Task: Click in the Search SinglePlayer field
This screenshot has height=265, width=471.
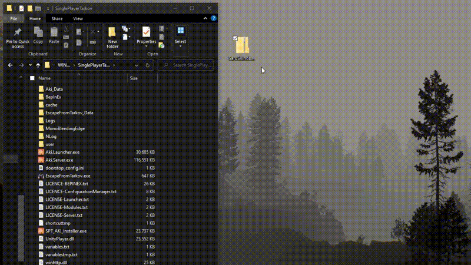Action: pos(186,65)
